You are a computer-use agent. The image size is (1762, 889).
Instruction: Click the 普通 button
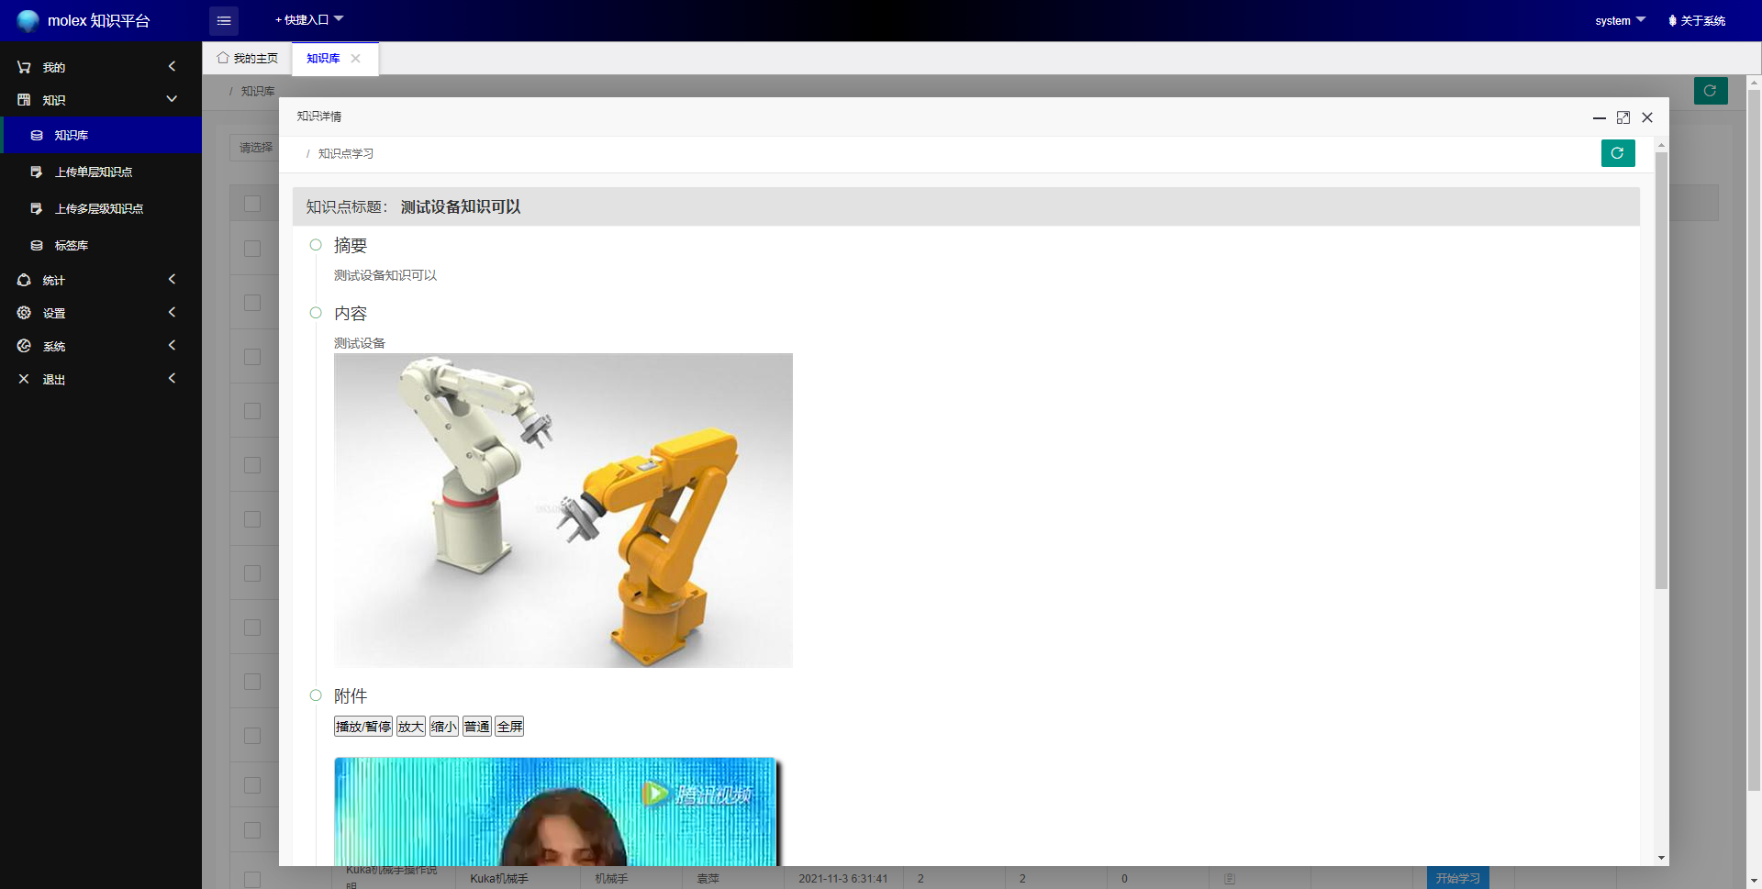(477, 727)
